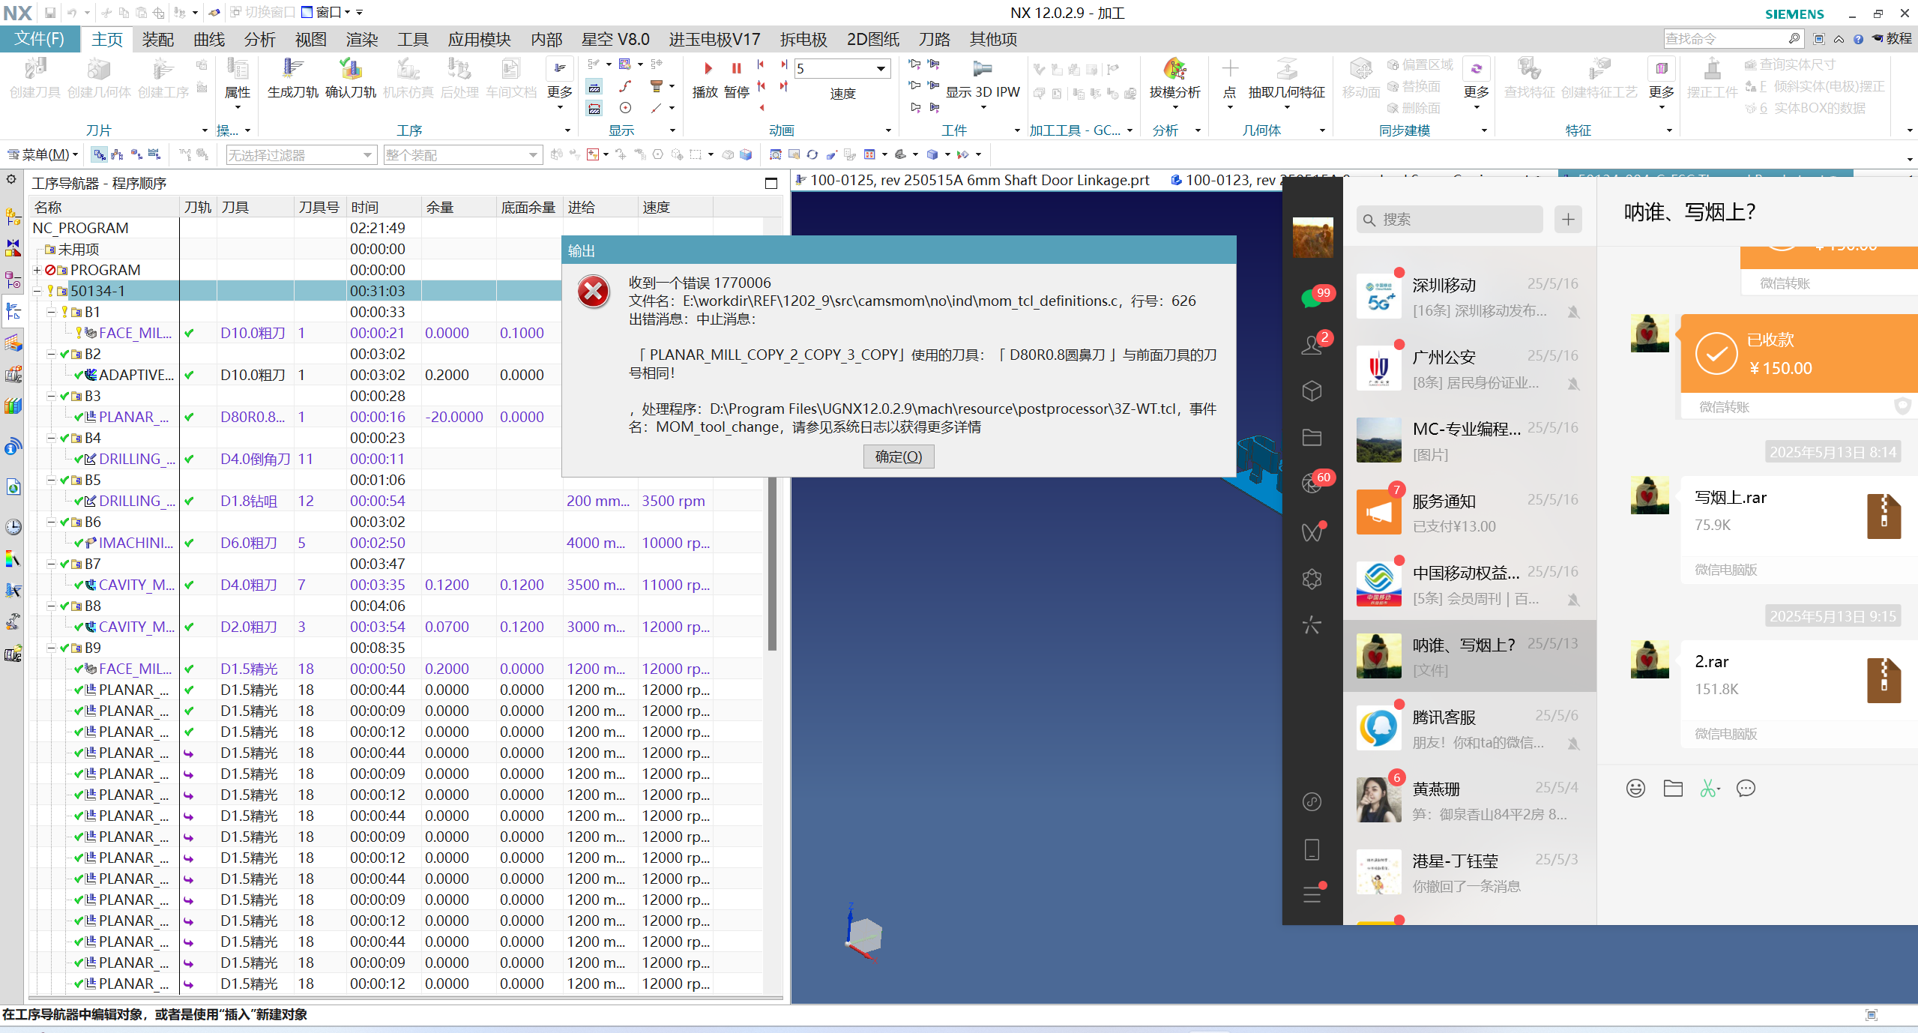Open the WeChat emoji picker icon
Image resolution: width=1918 pixels, height=1033 pixels.
tap(1635, 788)
